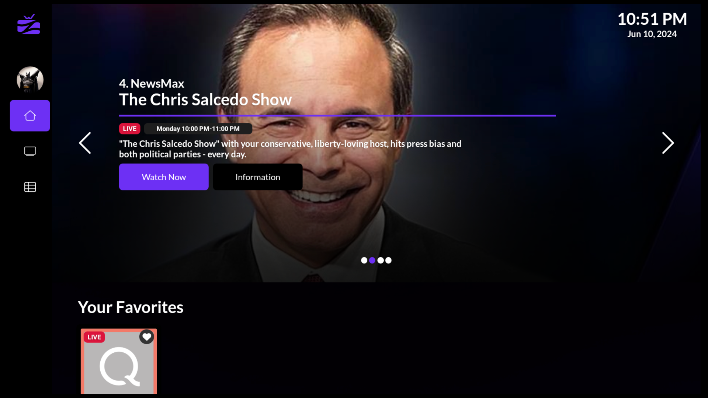This screenshot has width=708, height=398.
Task: Select the Home icon in sidebar
Action: (x=30, y=116)
